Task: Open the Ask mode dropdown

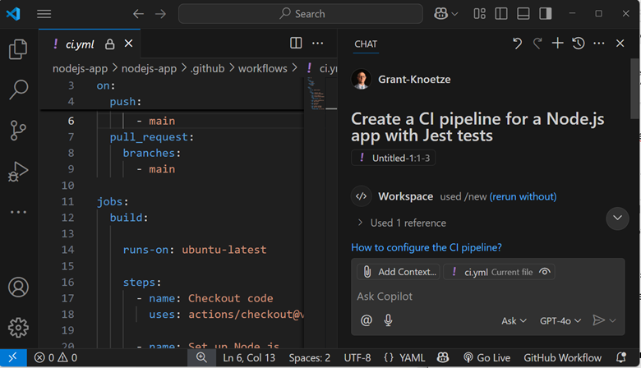Action: (514, 320)
